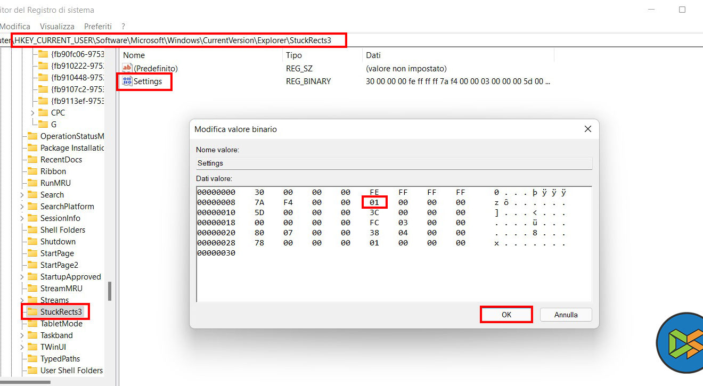Screen dimensions: 703x386
Task: Click hex byte 01 in row 00000008
Action: [x=374, y=202]
